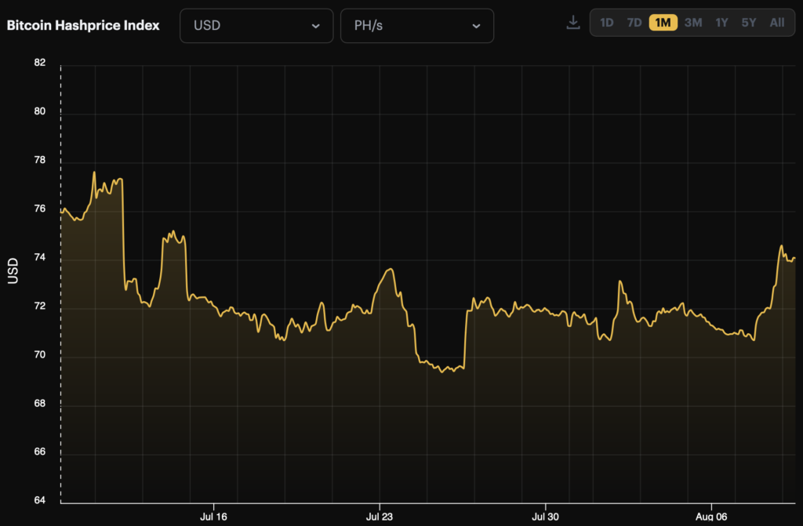Click the download chart data icon
803x526 pixels.
572,23
